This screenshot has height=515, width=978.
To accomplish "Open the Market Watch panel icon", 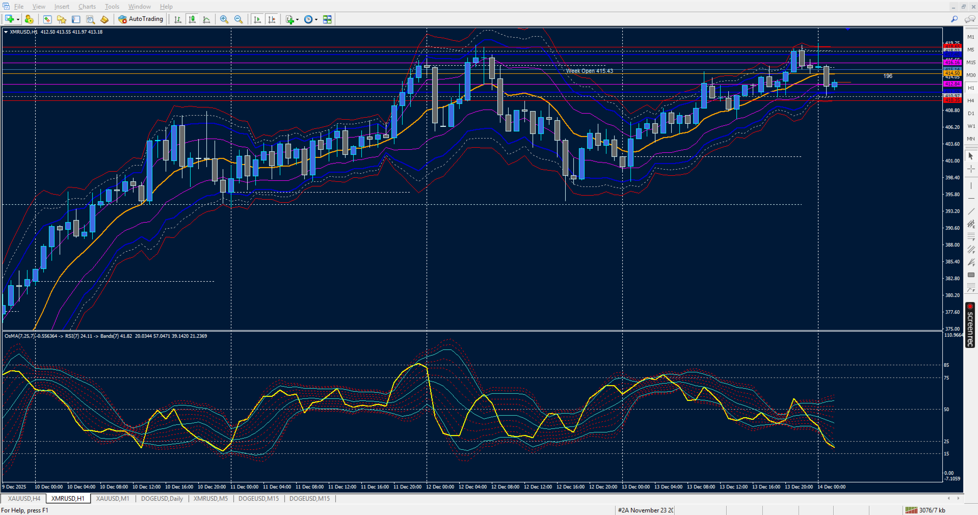I will coord(47,19).
